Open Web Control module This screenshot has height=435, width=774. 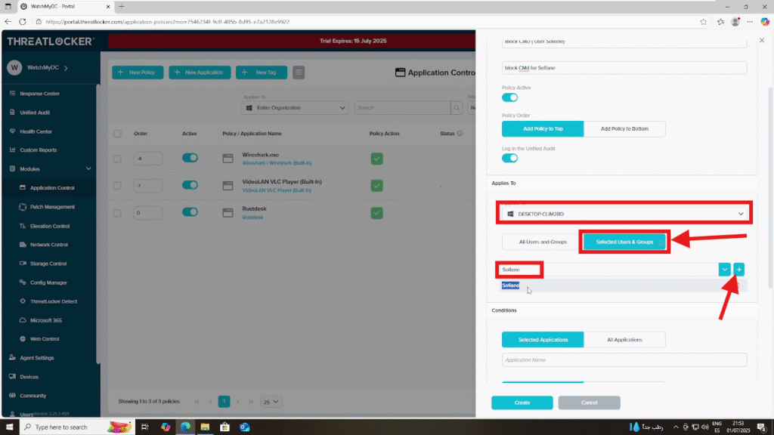tap(45, 339)
